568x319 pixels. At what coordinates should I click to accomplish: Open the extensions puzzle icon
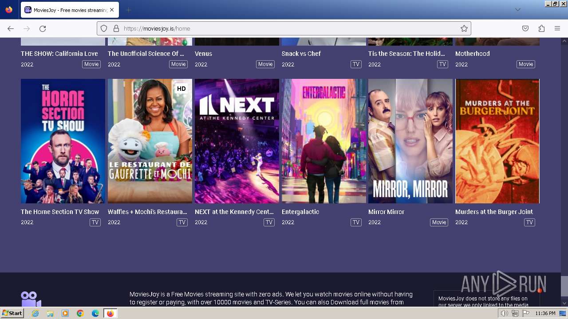pyautogui.click(x=541, y=28)
